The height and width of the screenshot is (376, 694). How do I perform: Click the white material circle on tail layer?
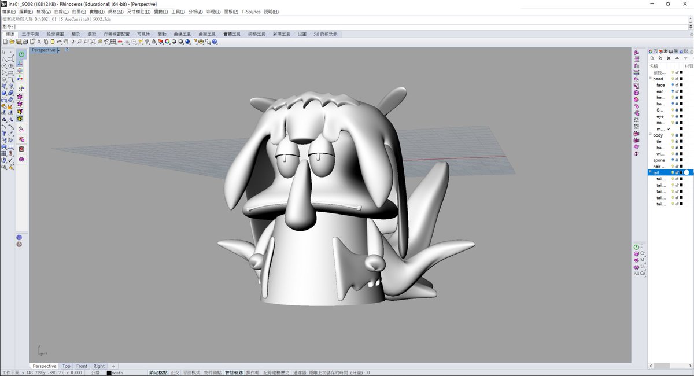tap(686, 172)
